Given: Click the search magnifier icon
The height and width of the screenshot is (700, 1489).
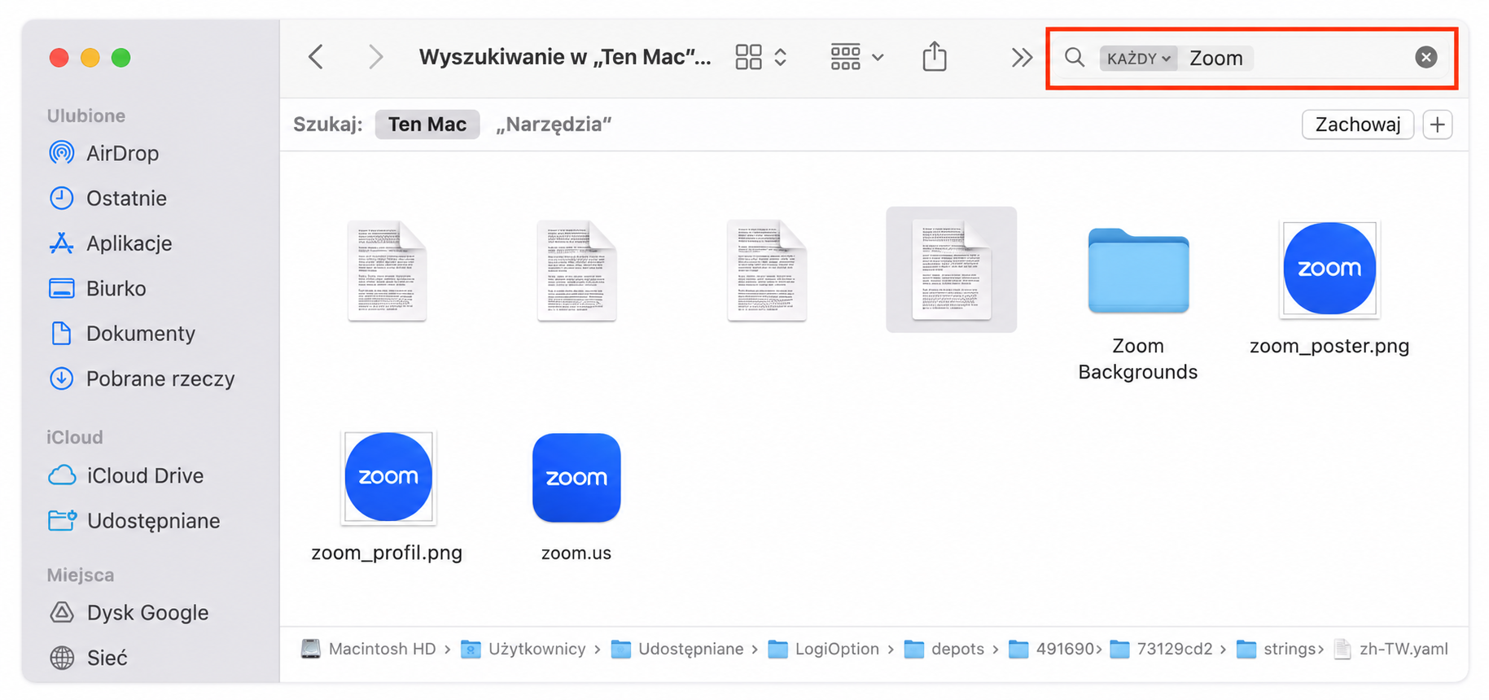Looking at the screenshot, I should pos(1075,57).
